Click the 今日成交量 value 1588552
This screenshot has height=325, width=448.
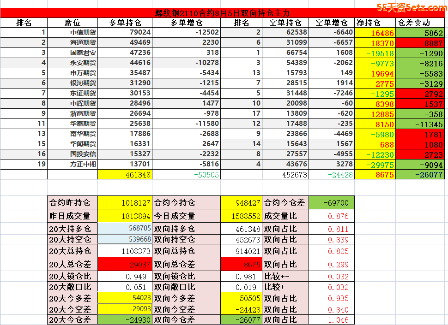click(242, 216)
